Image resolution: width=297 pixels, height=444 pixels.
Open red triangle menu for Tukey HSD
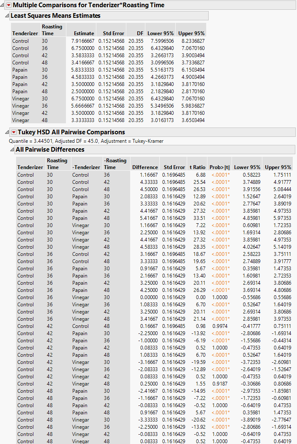(14, 132)
